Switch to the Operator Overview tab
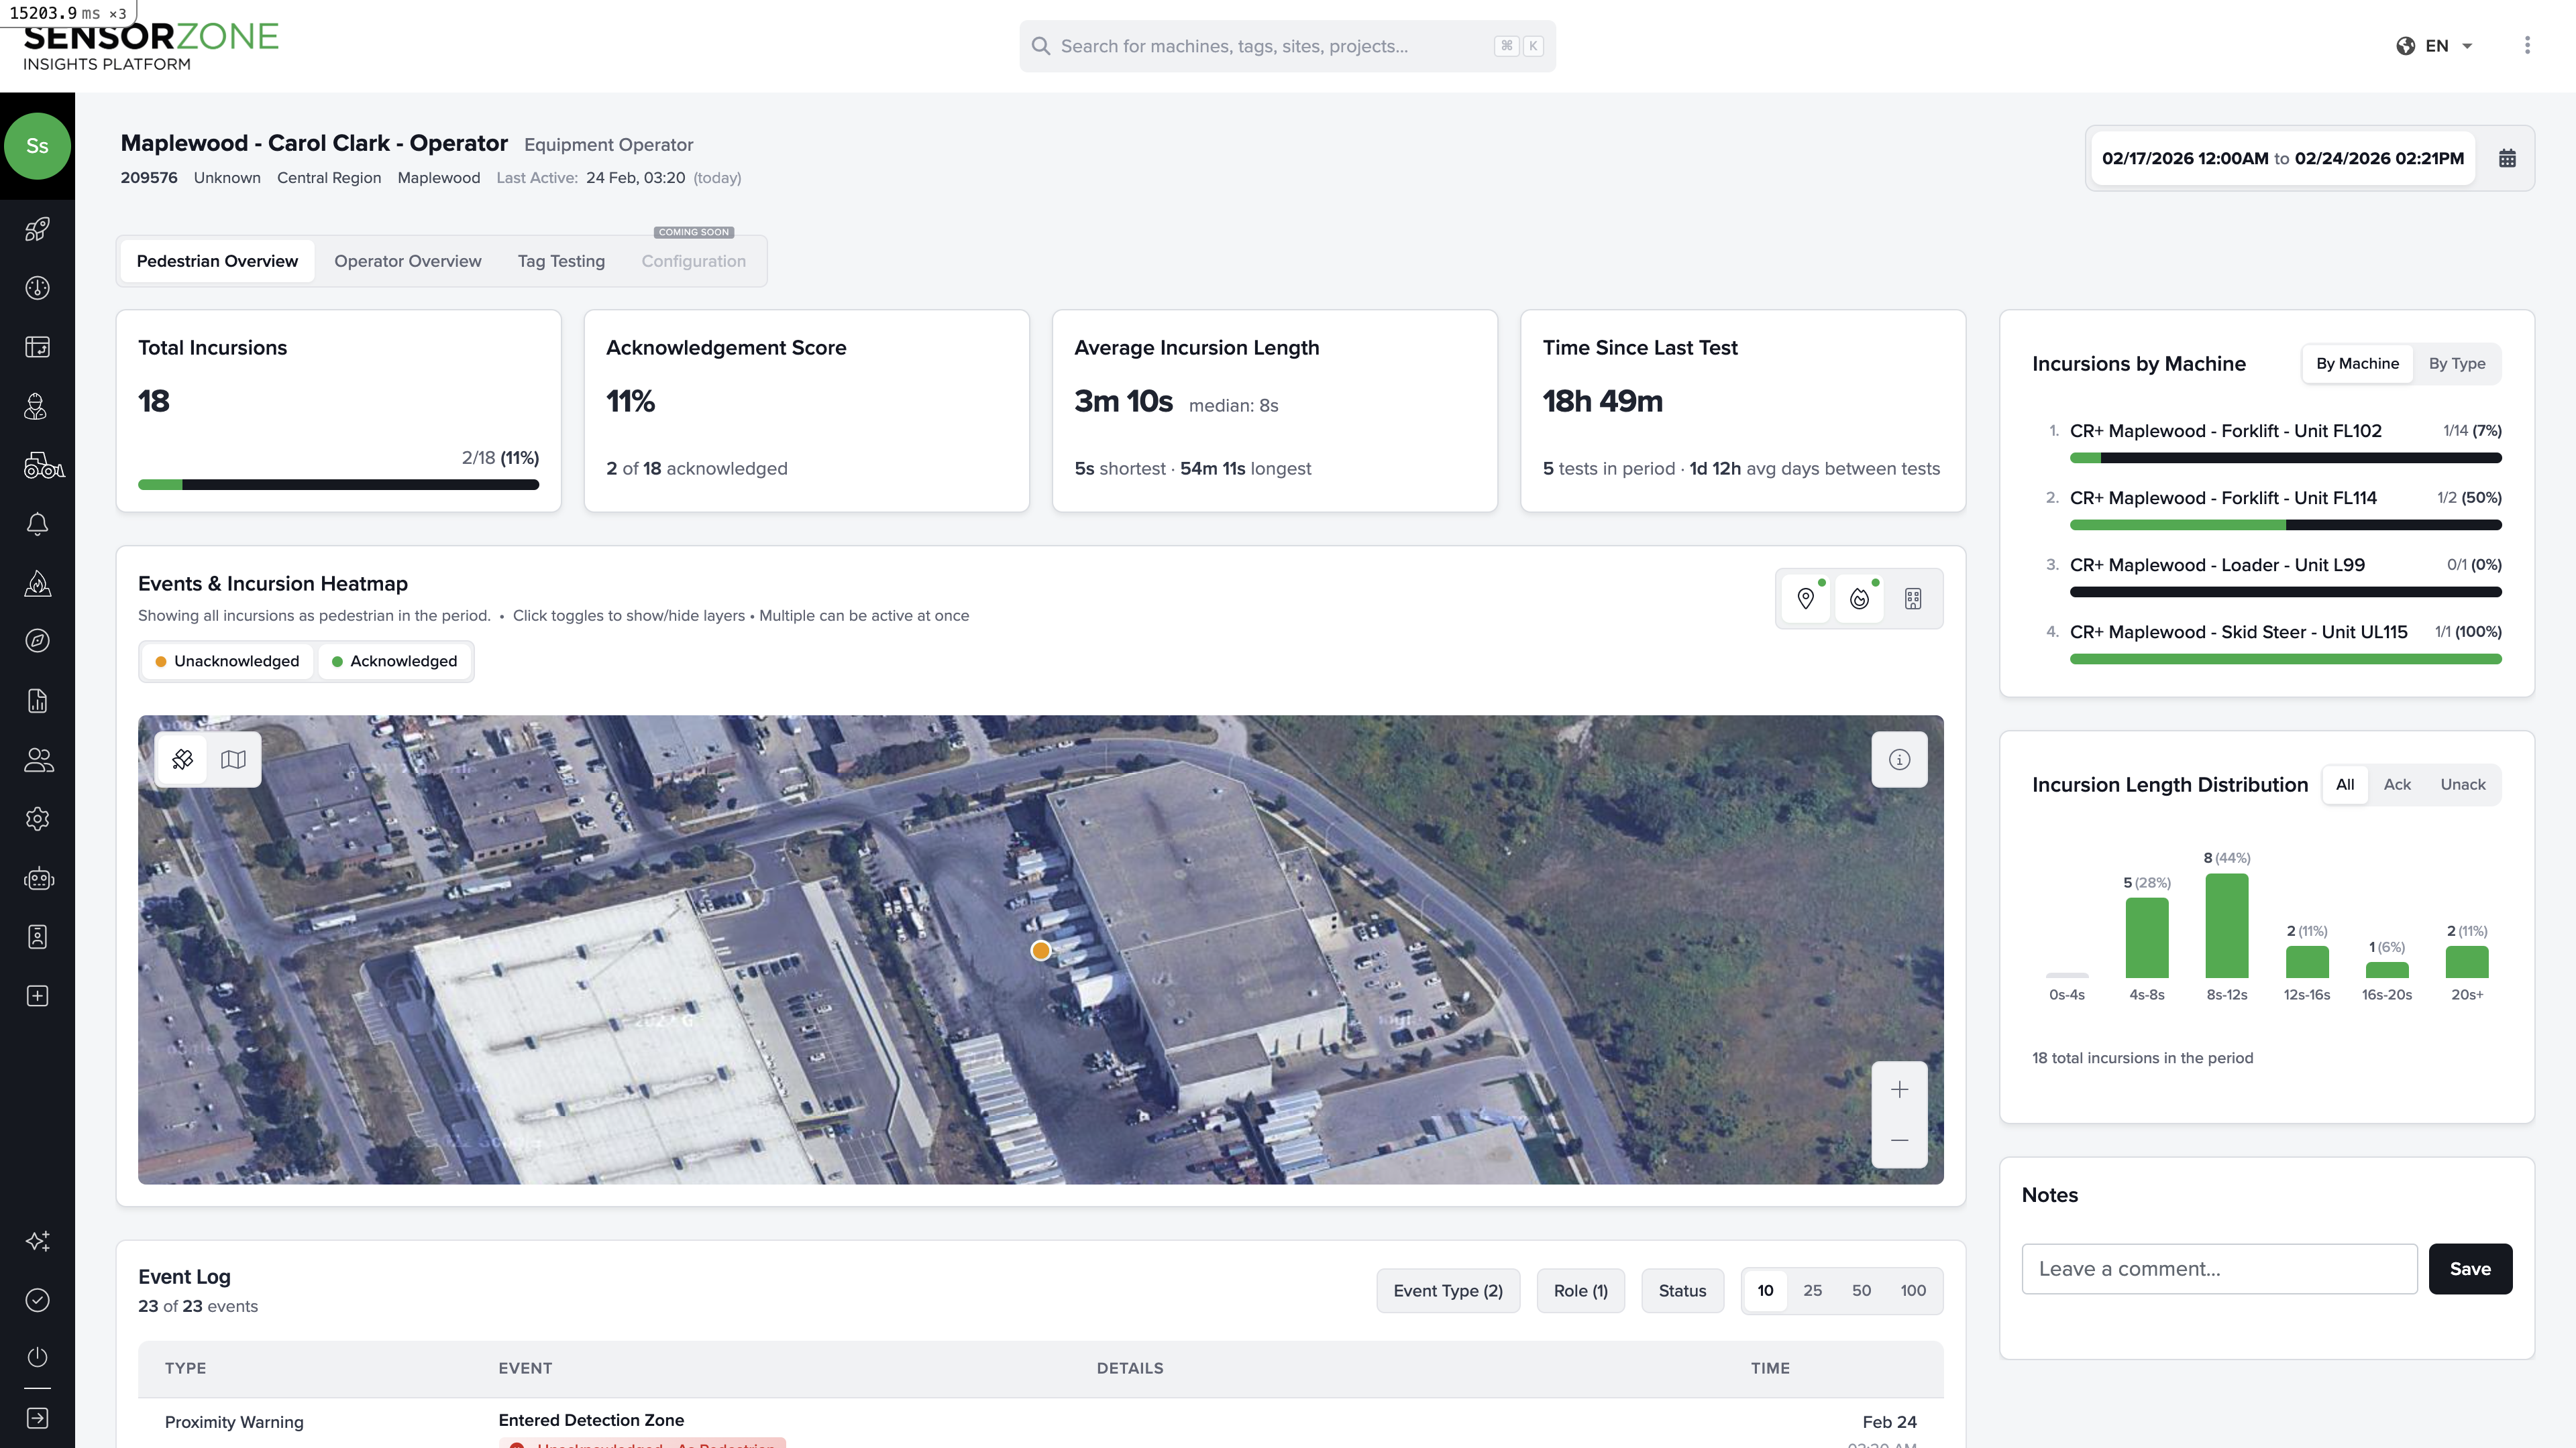Image resolution: width=2576 pixels, height=1448 pixels. 407,261
